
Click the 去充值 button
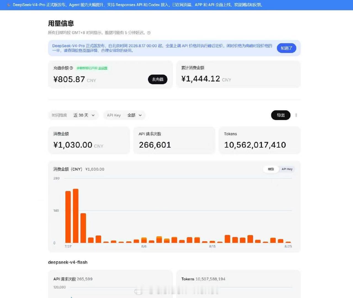click(158, 79)
